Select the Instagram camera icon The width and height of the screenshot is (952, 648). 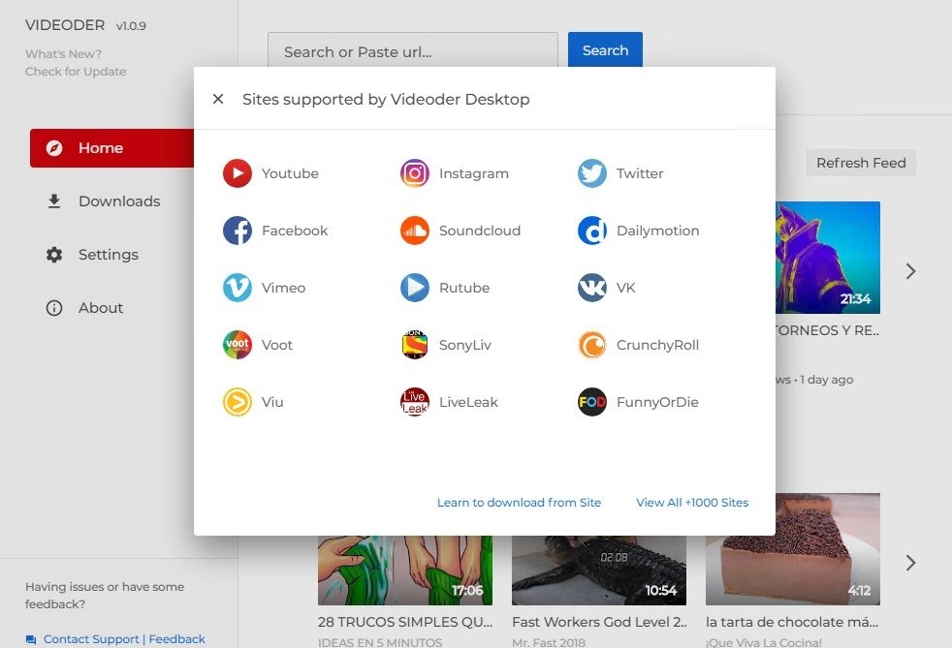415,173
